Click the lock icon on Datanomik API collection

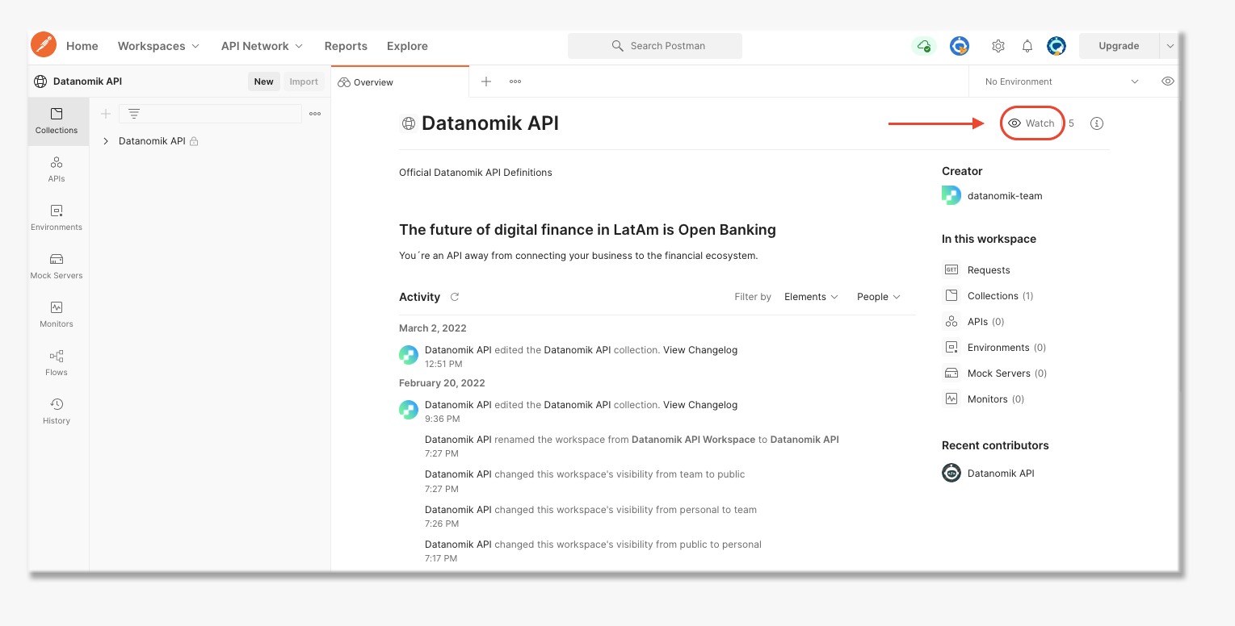click(194, 141)
